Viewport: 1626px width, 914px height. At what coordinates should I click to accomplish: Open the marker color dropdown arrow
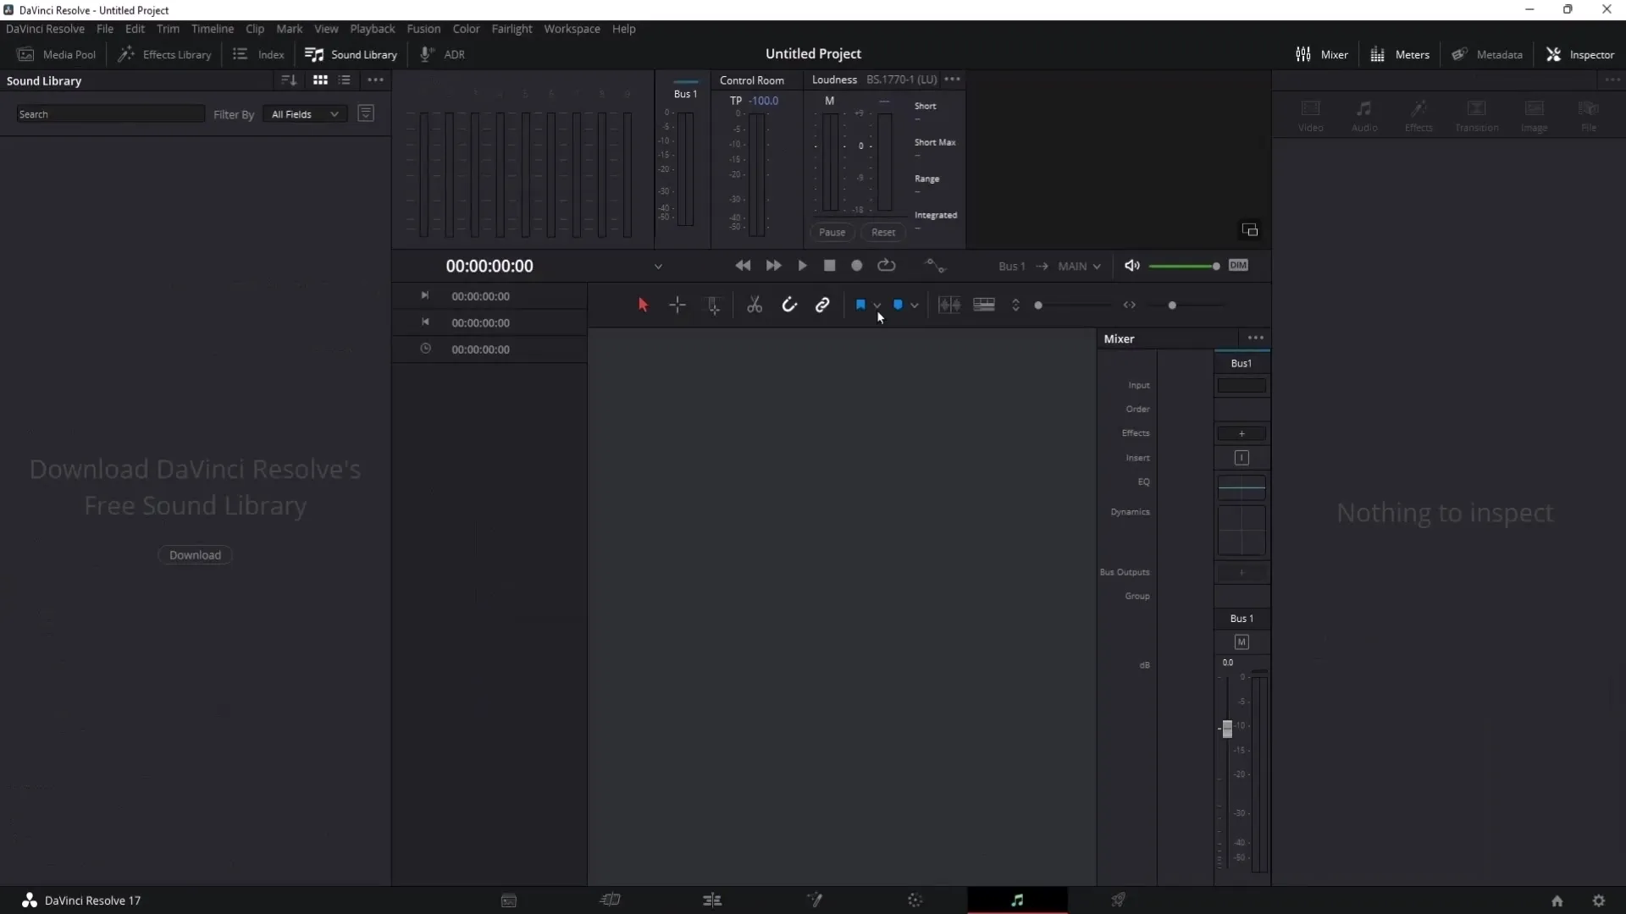click(915, 306)
